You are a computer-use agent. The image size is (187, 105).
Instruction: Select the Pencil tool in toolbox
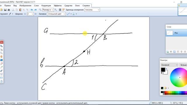click(x=1, y=67)
